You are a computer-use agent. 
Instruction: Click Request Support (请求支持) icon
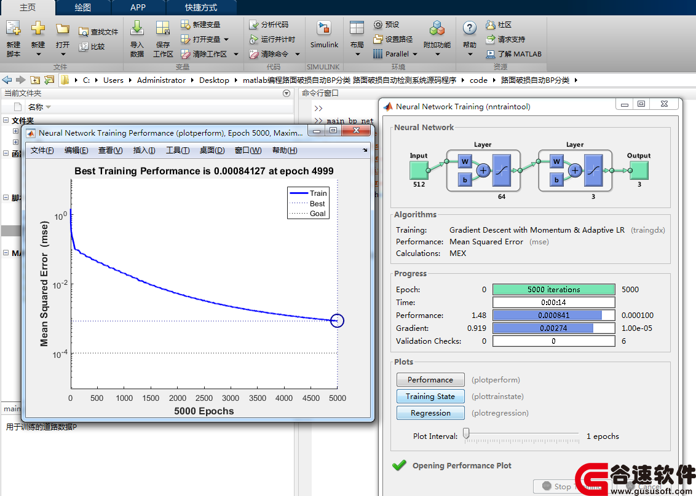(491, 39)
